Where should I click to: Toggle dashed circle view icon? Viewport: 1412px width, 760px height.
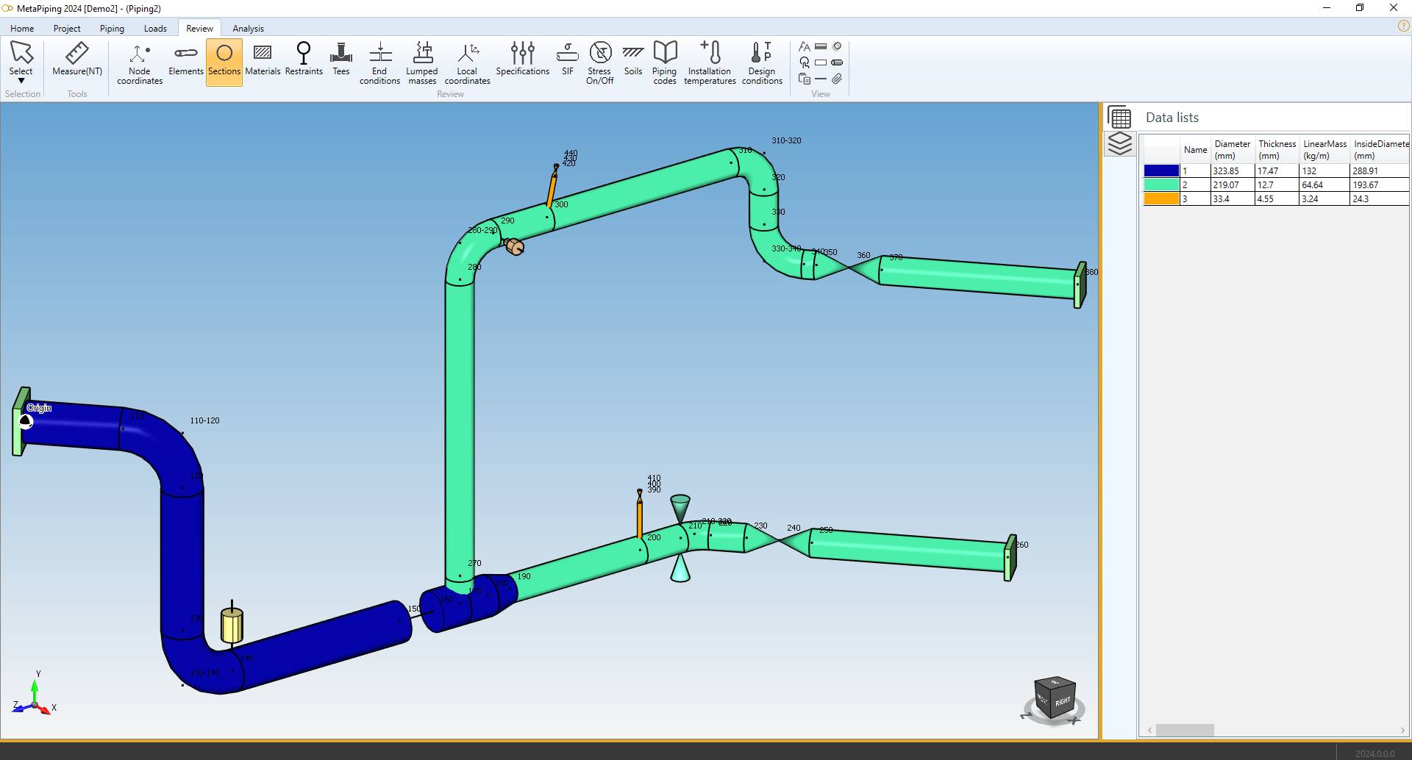pyautogui.click(x=837, y=46)
